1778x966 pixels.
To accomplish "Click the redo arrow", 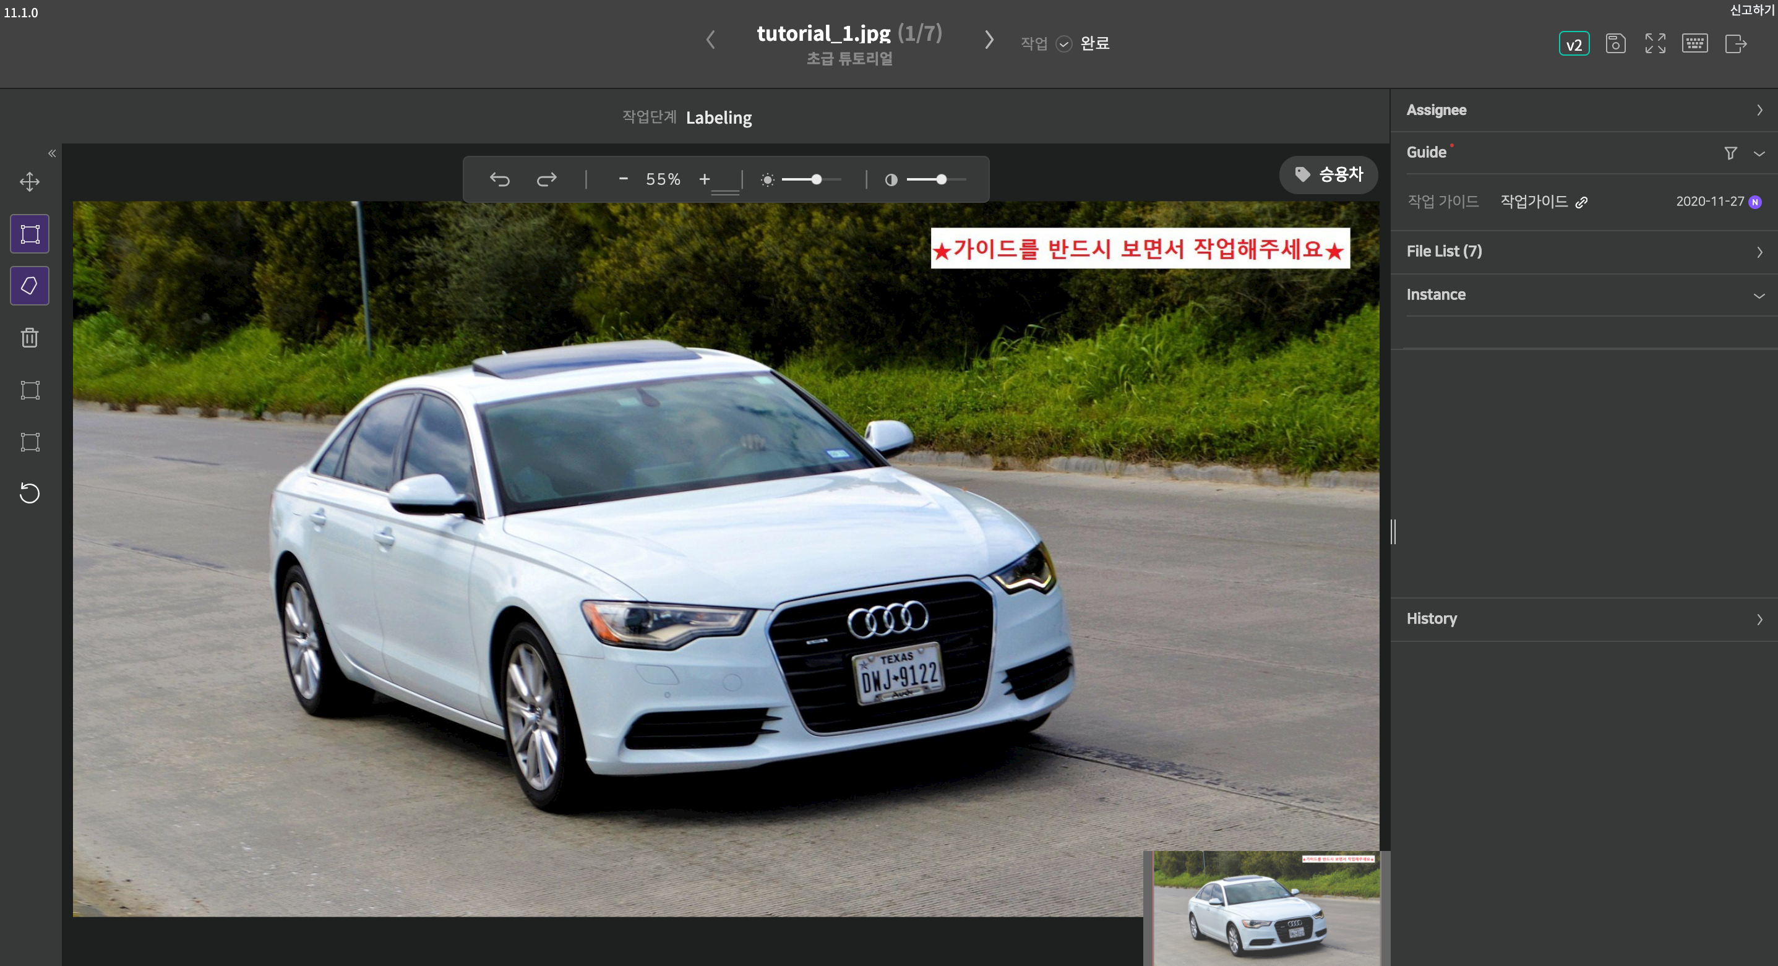I will click(x=547, y=179).
